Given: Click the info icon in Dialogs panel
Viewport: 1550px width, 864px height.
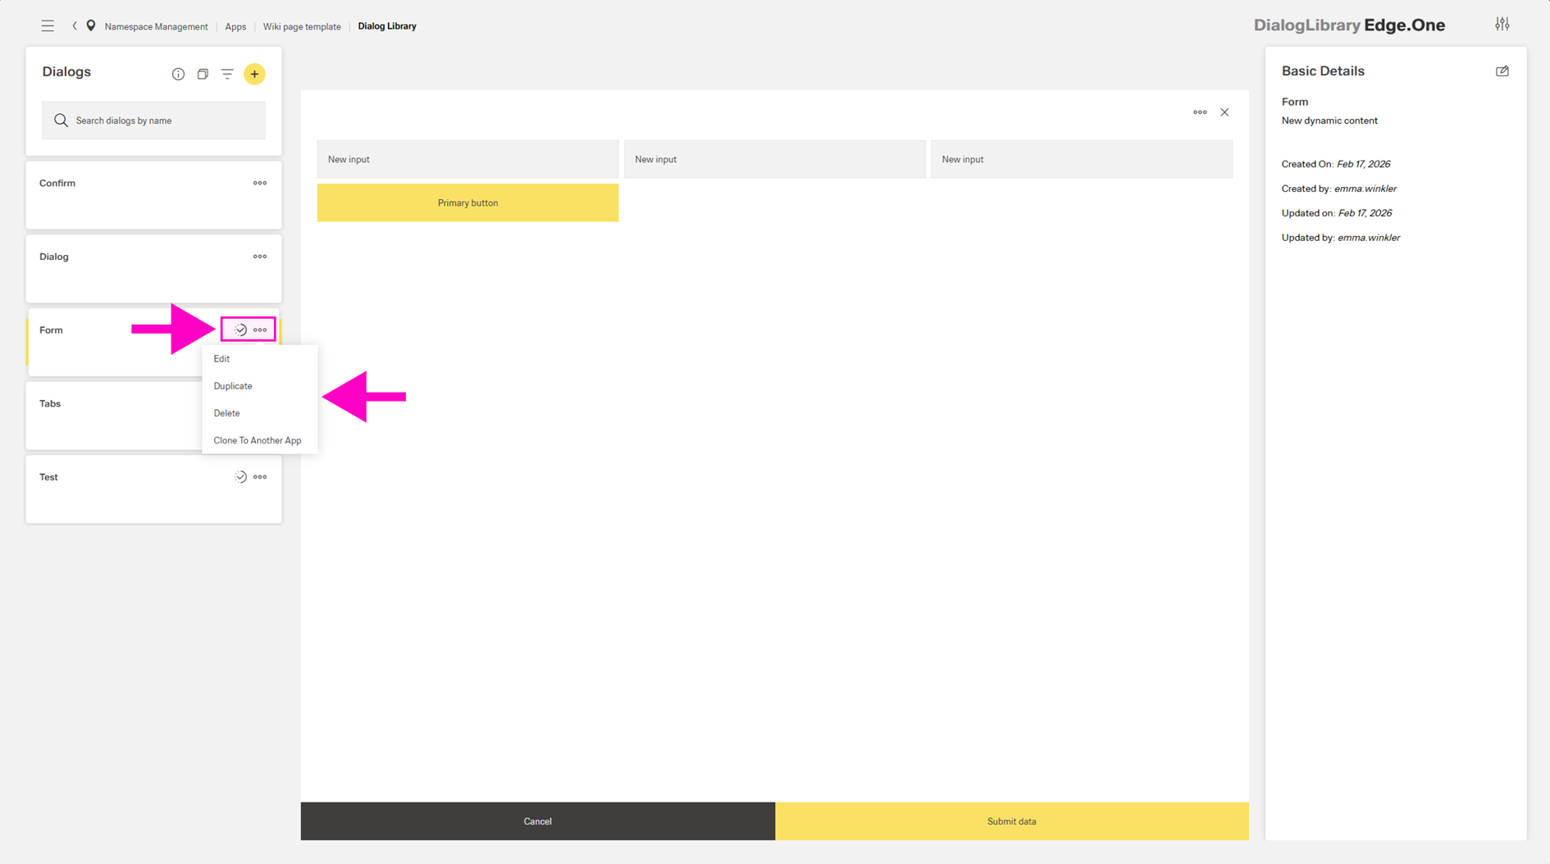Looking at the screenshot, I should point(178,75).
